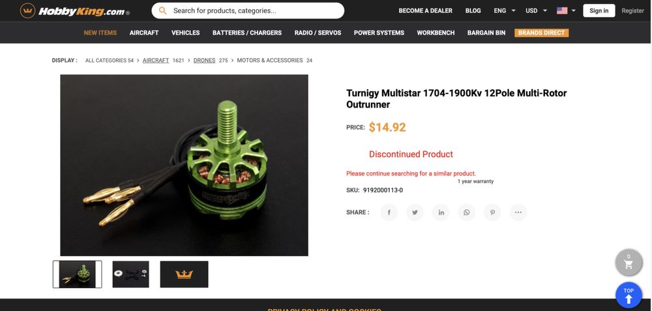
Task: Share product on Facebook icon
Action: click(389, 213)
